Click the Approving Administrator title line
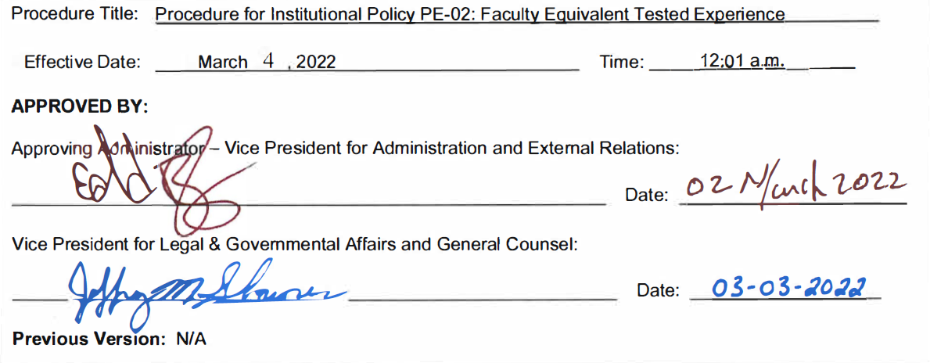This screenshot has width=930, height=363. [345, 148]
